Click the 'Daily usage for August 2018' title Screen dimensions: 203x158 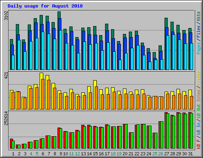pyautogui.click(x=45, y=6)
